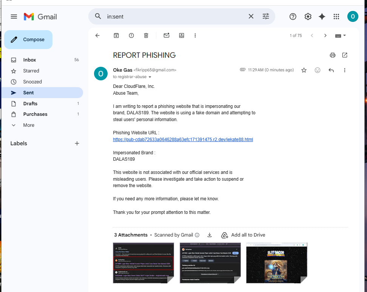Open the Starred folder
The width and height of the screenshot is (367, 292).
[42, 71]
